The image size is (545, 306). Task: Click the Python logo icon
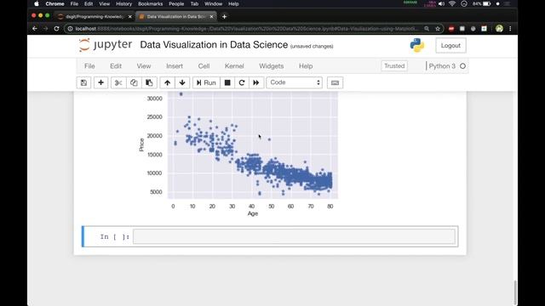[x=417, y=45]
